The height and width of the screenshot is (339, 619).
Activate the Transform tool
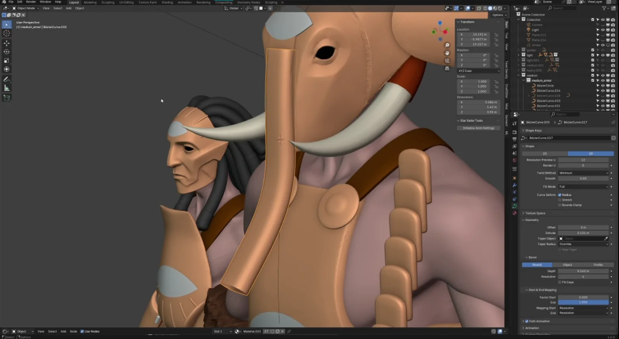click(x=7, y=69)
